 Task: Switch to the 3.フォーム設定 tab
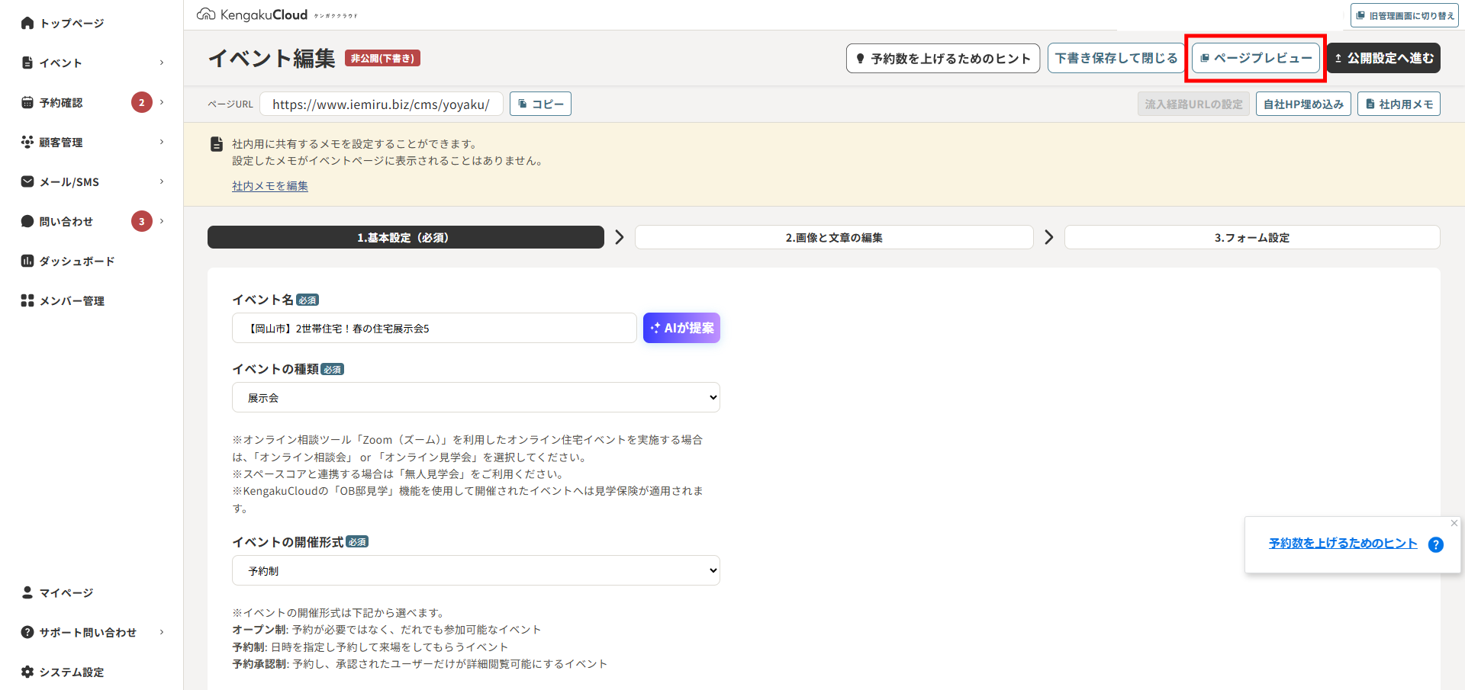(1251, 237)
